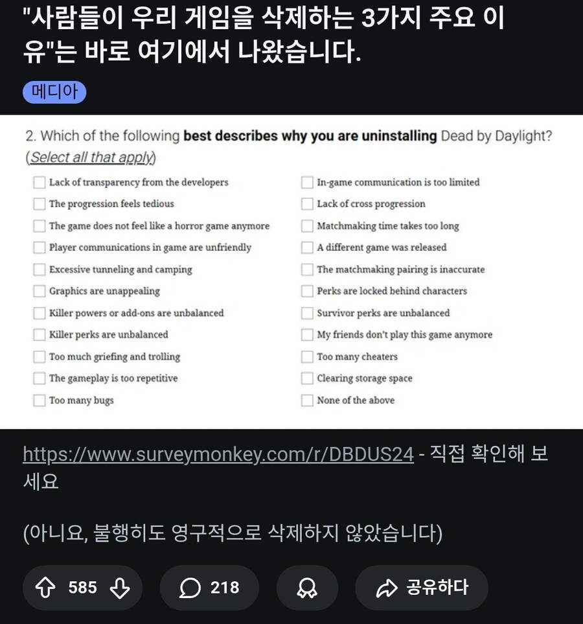The height and width of the screenshot is (624, 583).
Task: Check 'The game does not feel like a horror game anymore'
Action: 39,226
